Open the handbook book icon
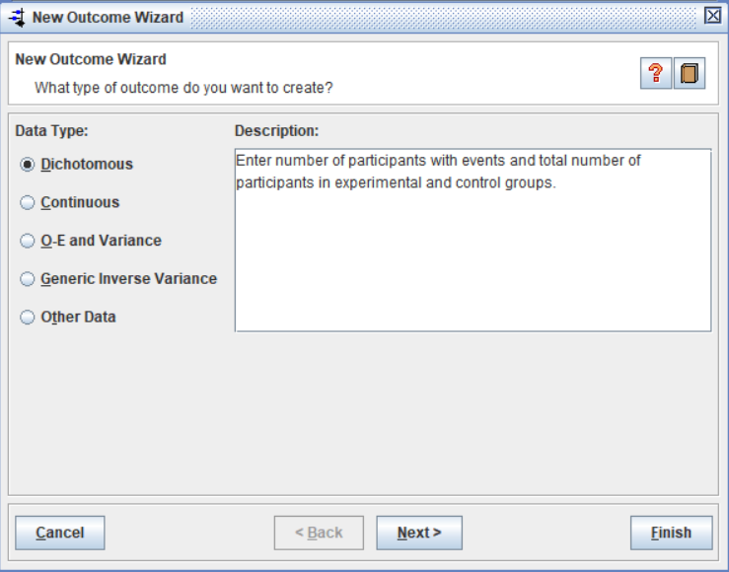The height and width of the screenshot is (572, 729). [690, 74]
